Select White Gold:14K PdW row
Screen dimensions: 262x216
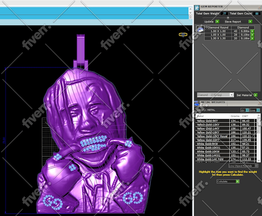point(226,159)
